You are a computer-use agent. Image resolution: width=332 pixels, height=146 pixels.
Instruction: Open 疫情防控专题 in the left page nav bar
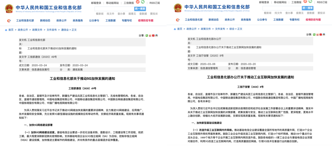pyautogui.click(x=146, y=21)
